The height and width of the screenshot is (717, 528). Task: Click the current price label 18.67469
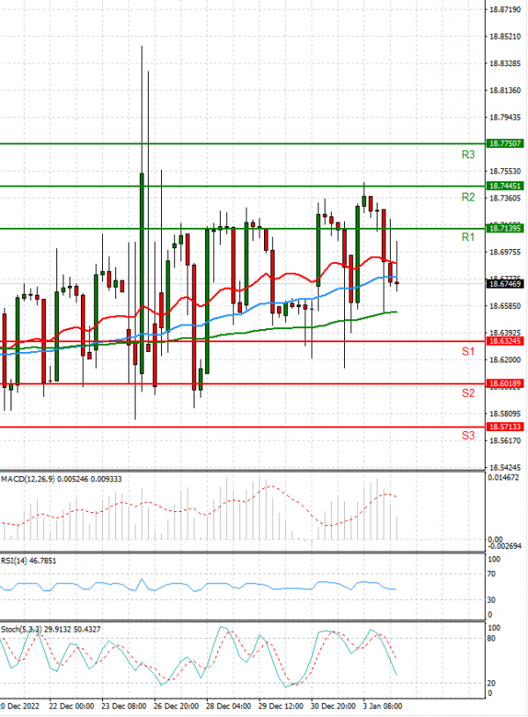click(504, 284)
